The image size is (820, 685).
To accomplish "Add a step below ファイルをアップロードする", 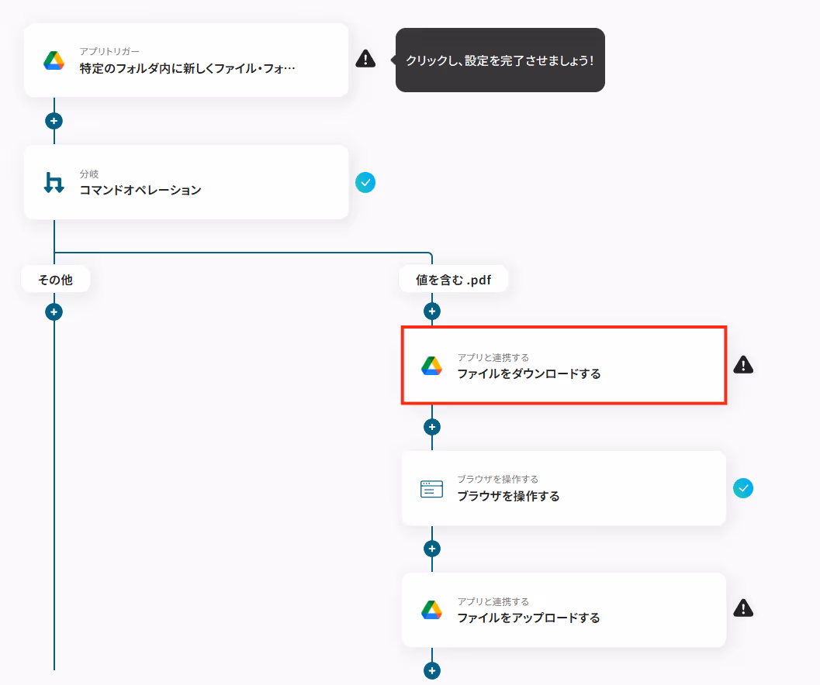I will click(432, 671).
